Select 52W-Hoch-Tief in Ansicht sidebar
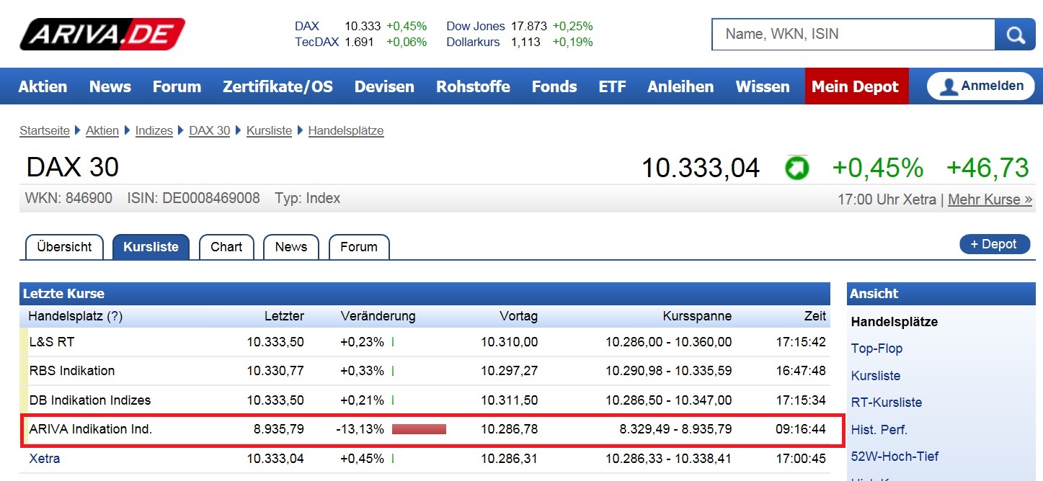Image resolution: width=1043 pixels, height=481 pixels. (x=895, y=456)
